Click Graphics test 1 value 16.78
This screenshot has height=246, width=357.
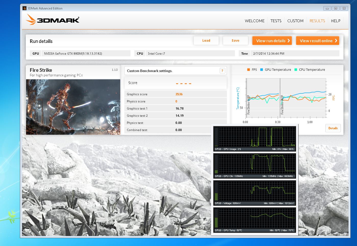(x=179, y=109)
